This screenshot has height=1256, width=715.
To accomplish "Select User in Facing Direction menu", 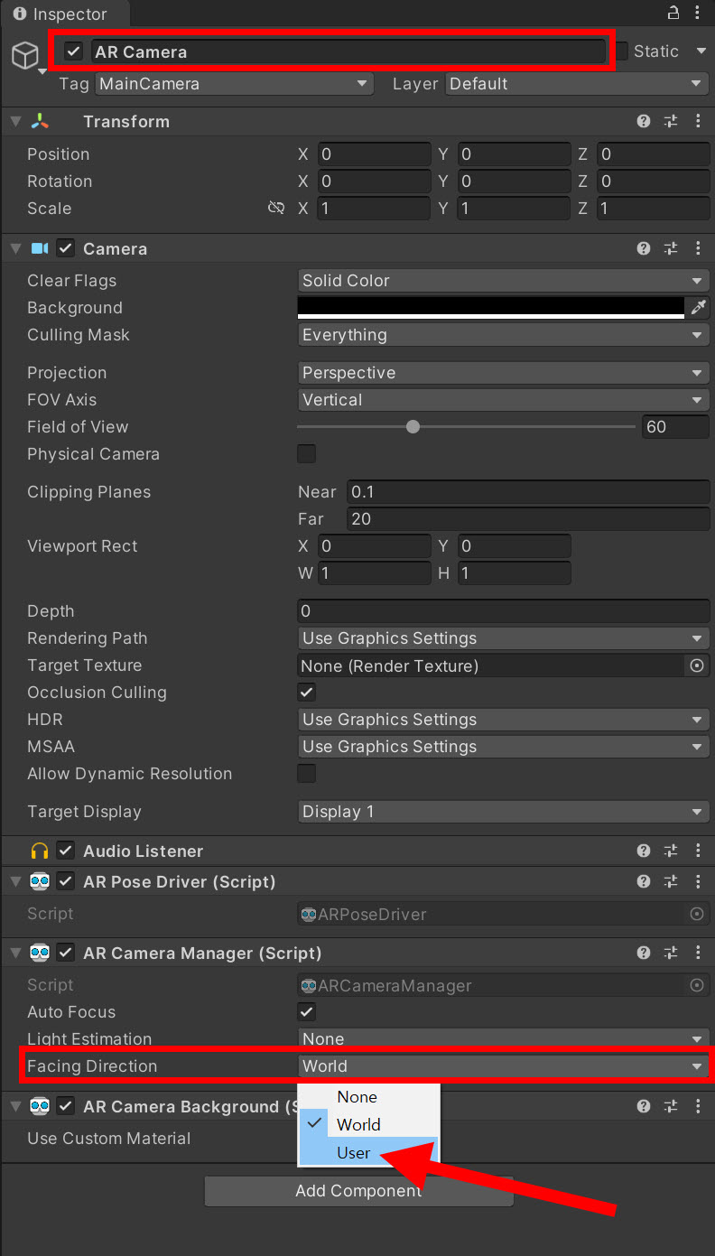I will 368,1153.
